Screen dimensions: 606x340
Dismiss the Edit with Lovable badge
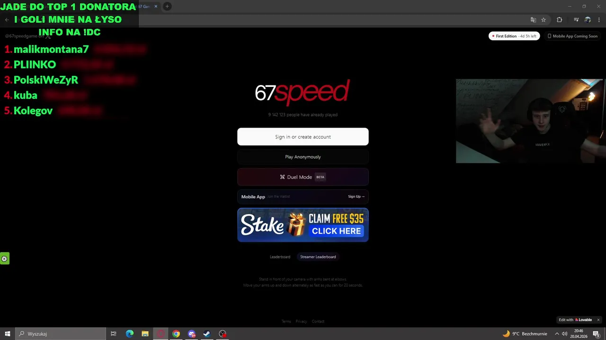(x=598, y=320)
